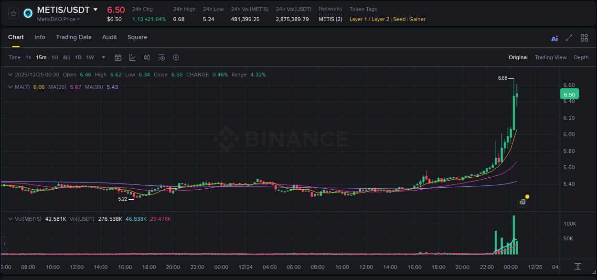Click the order book icon near the yellow dot

pyautogui.click(x=522, y=201)
